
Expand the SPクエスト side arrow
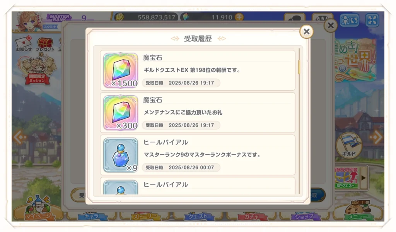tap(364, 178)
